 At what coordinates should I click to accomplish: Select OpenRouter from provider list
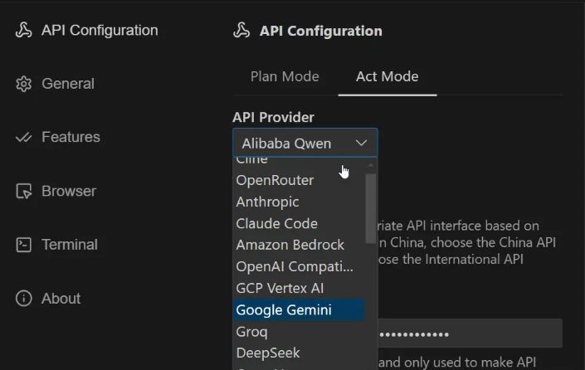coord(299,180)
